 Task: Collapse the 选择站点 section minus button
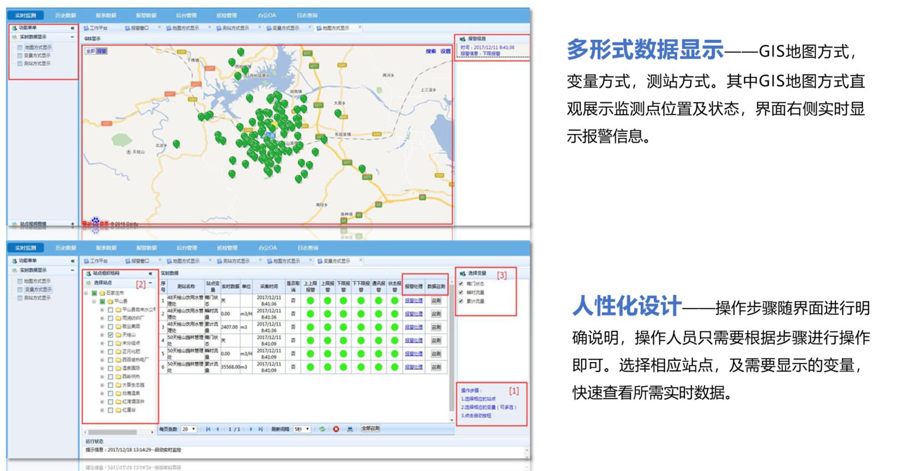[x=150, y=283]
